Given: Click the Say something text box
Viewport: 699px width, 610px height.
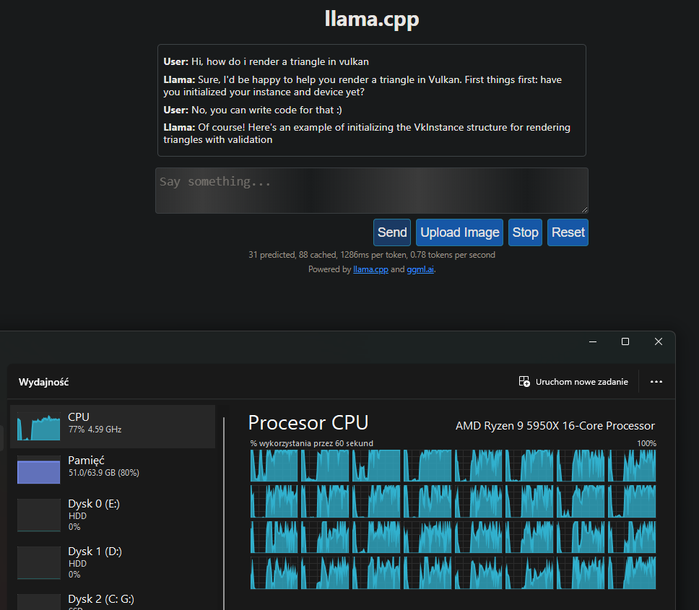Looking at the screenshot, I should (371, 189).
